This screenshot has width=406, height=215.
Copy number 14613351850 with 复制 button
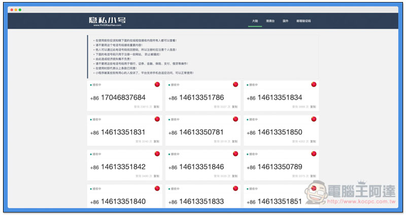[x=313, y=142]
